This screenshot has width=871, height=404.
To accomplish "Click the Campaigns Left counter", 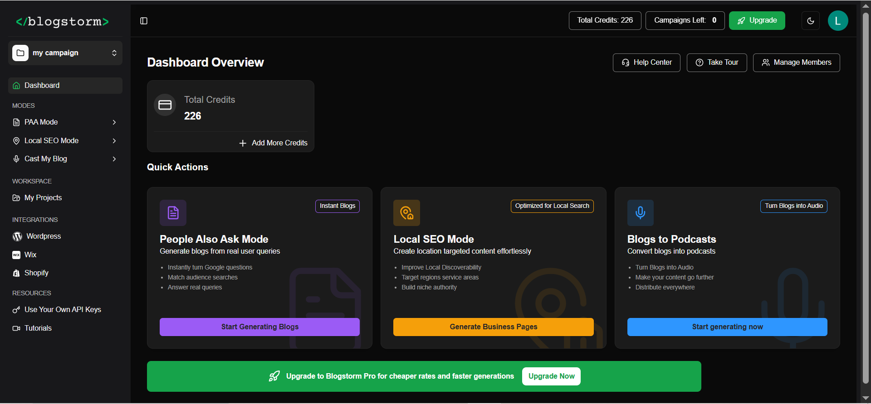I will coord(685,20).
